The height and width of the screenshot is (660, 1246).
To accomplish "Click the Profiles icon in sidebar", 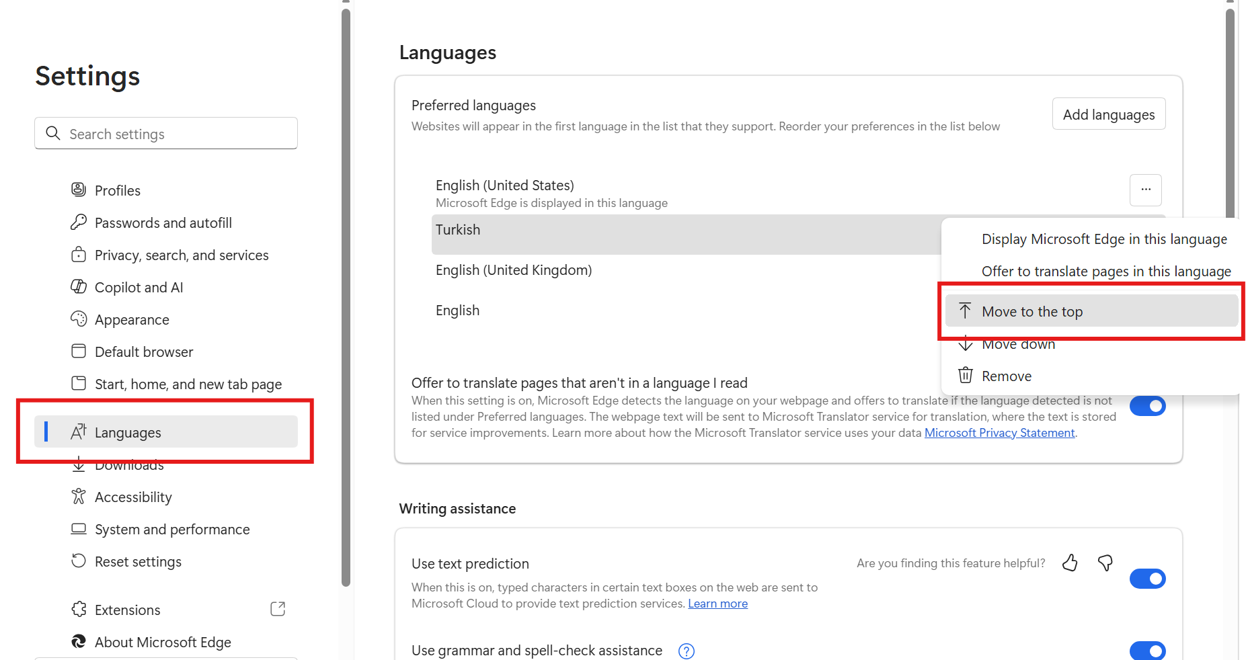I will [x=79, y=190].
